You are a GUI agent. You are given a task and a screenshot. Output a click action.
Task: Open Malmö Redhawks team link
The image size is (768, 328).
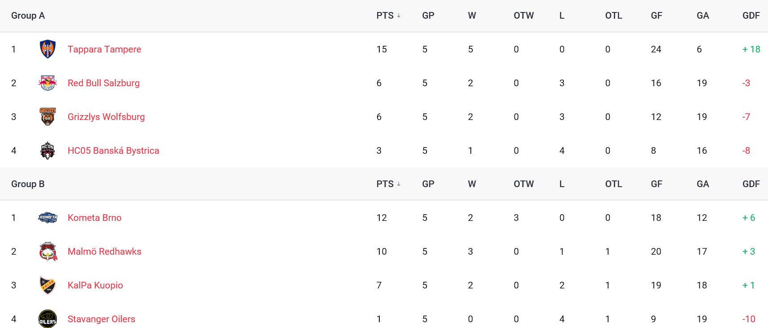coord(104,252)
